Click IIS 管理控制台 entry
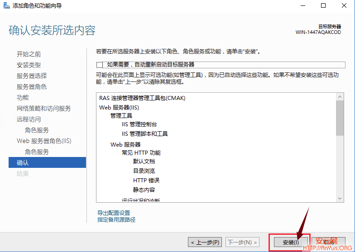Screen dimensions: 355x252 tap(139, 124)
